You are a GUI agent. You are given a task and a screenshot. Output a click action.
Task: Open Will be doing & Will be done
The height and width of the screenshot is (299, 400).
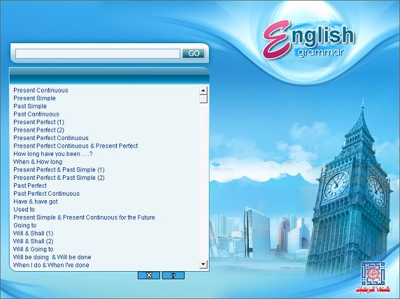pos(52,257)
